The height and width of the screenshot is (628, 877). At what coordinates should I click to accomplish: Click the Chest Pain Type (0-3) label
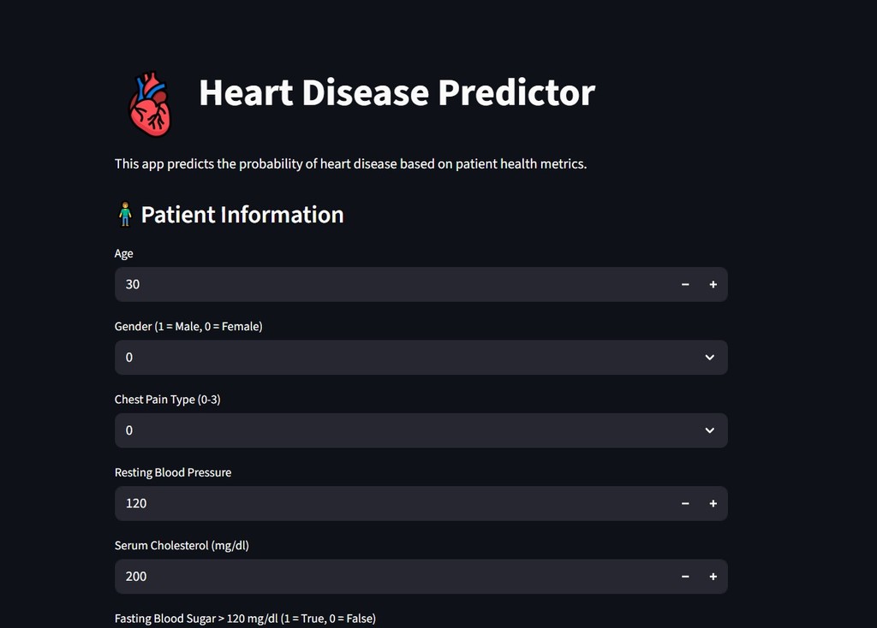click(167, 400)
